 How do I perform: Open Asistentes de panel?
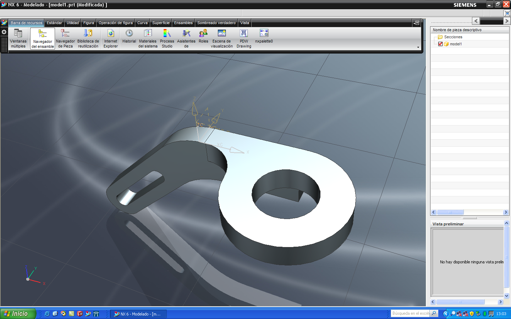tap(186, 38)
